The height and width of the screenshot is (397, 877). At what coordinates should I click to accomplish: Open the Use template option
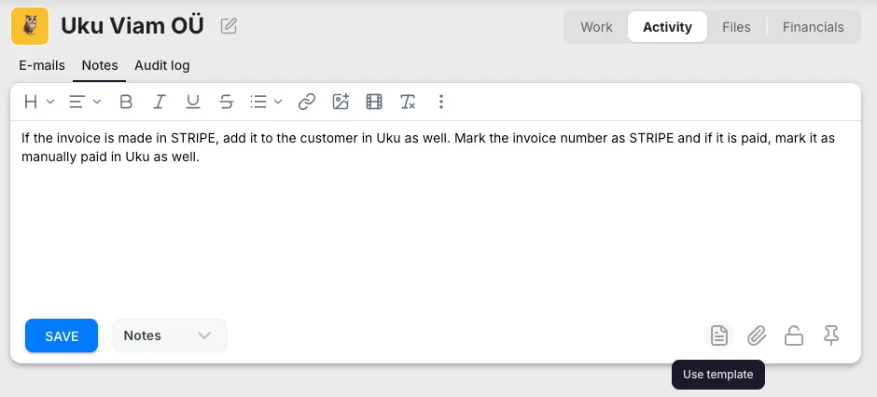(718, 335)
